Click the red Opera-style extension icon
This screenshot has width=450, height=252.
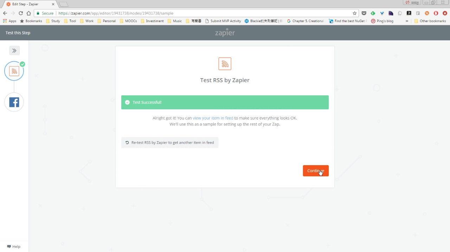point(436,13)
